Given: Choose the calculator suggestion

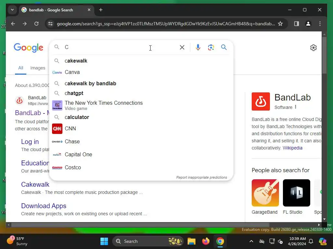Looking at the screenshot, I should 141,117.
